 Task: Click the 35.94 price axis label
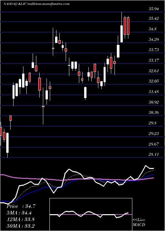click(154, 9)
